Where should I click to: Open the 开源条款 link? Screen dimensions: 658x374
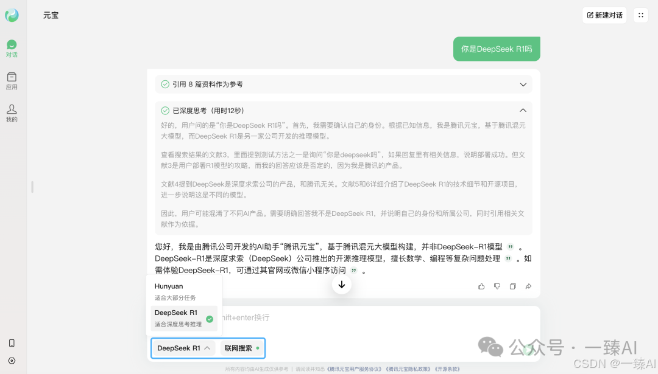point(447,369)
